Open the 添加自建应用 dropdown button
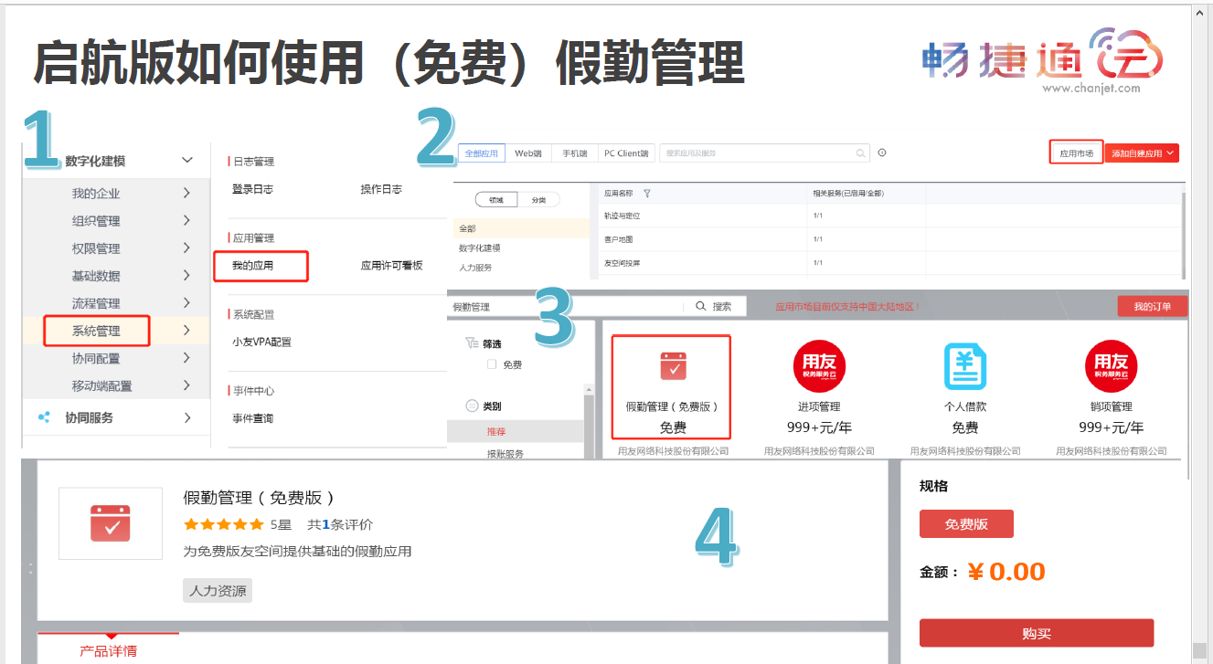The height and width of the screenshot is (664, 1213). pyautogui.click(x=1142, y=153)
